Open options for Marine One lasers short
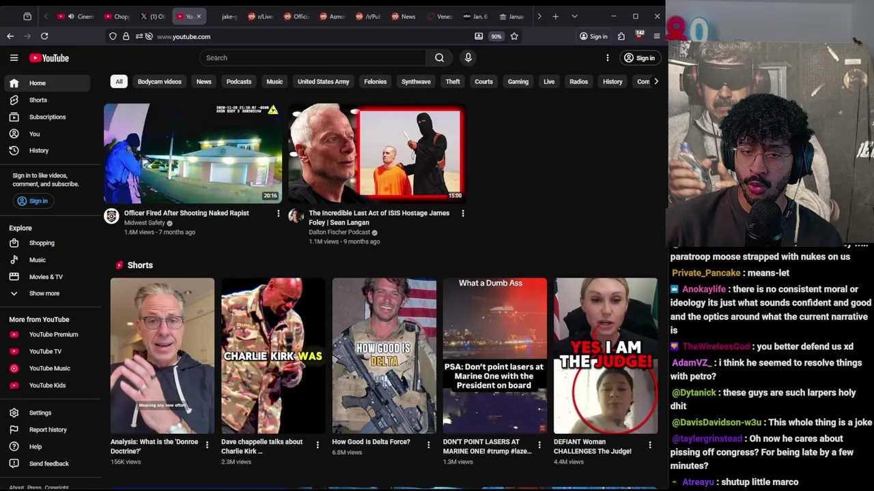The width and height of the screenshot is (874, 491). pos(539,445)
